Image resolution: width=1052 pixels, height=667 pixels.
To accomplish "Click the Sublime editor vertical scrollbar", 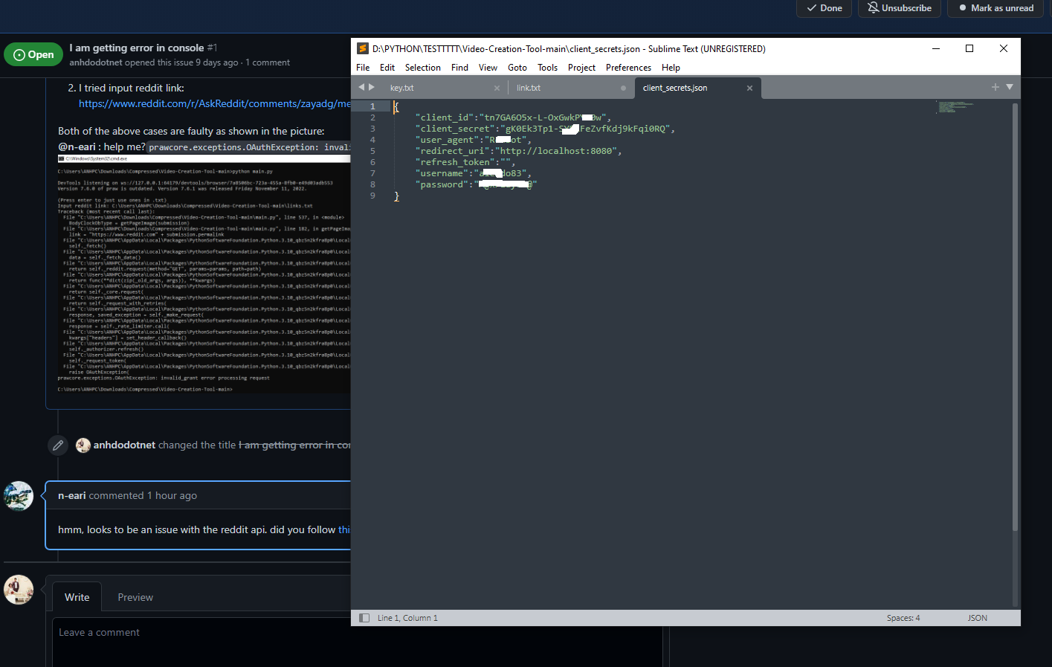I will tap(1015, 316).
